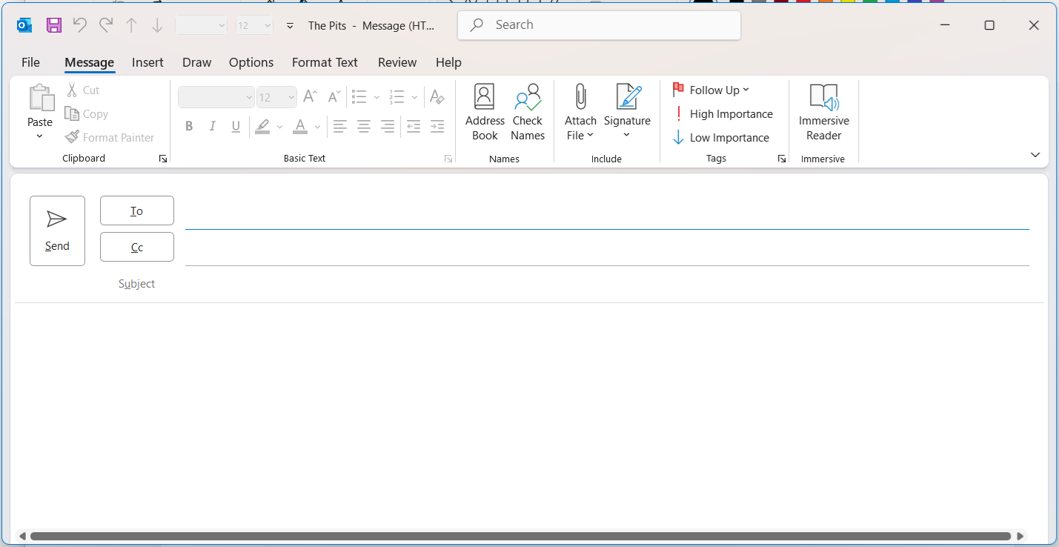This screenshot has width=1059, height=547.
Task: Go to Next Item down arrow
Action: (157, 25)
